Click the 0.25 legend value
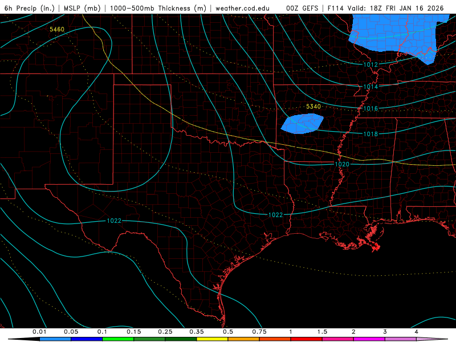Image resolution: width=456 pixels, height=342 pixels. [x=165, y=332]
